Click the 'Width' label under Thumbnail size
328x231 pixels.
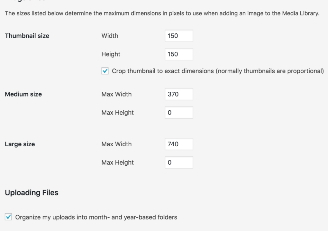(110, 36)
